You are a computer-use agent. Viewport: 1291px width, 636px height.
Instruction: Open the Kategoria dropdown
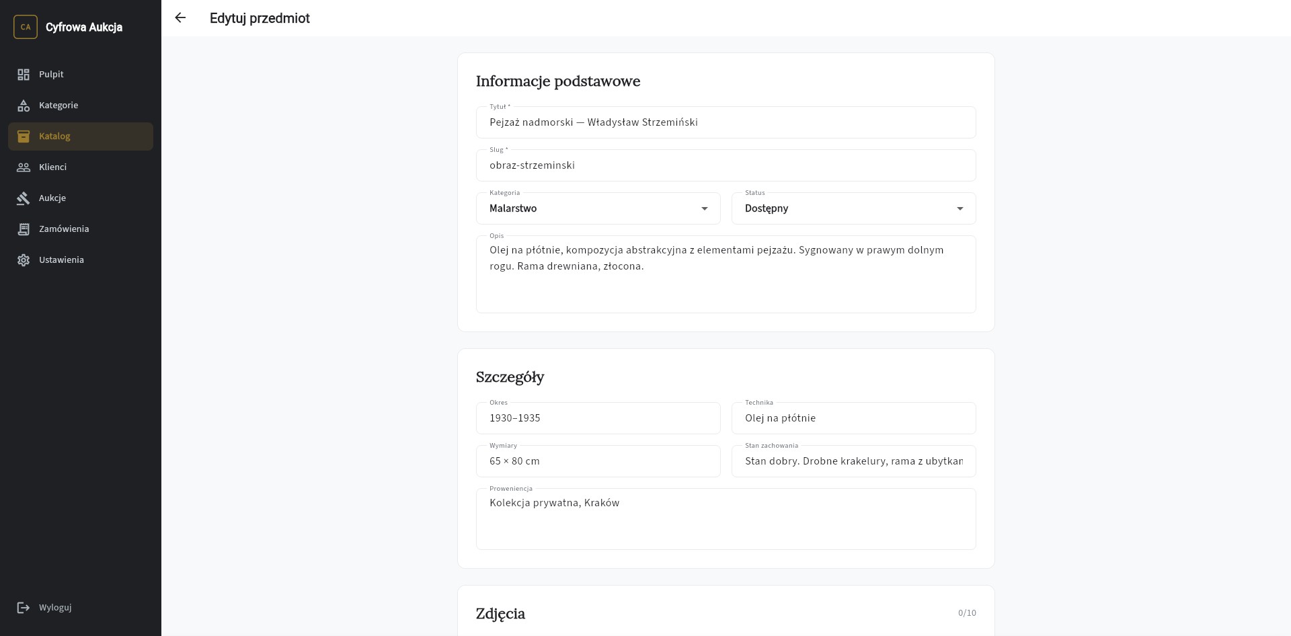598,208
